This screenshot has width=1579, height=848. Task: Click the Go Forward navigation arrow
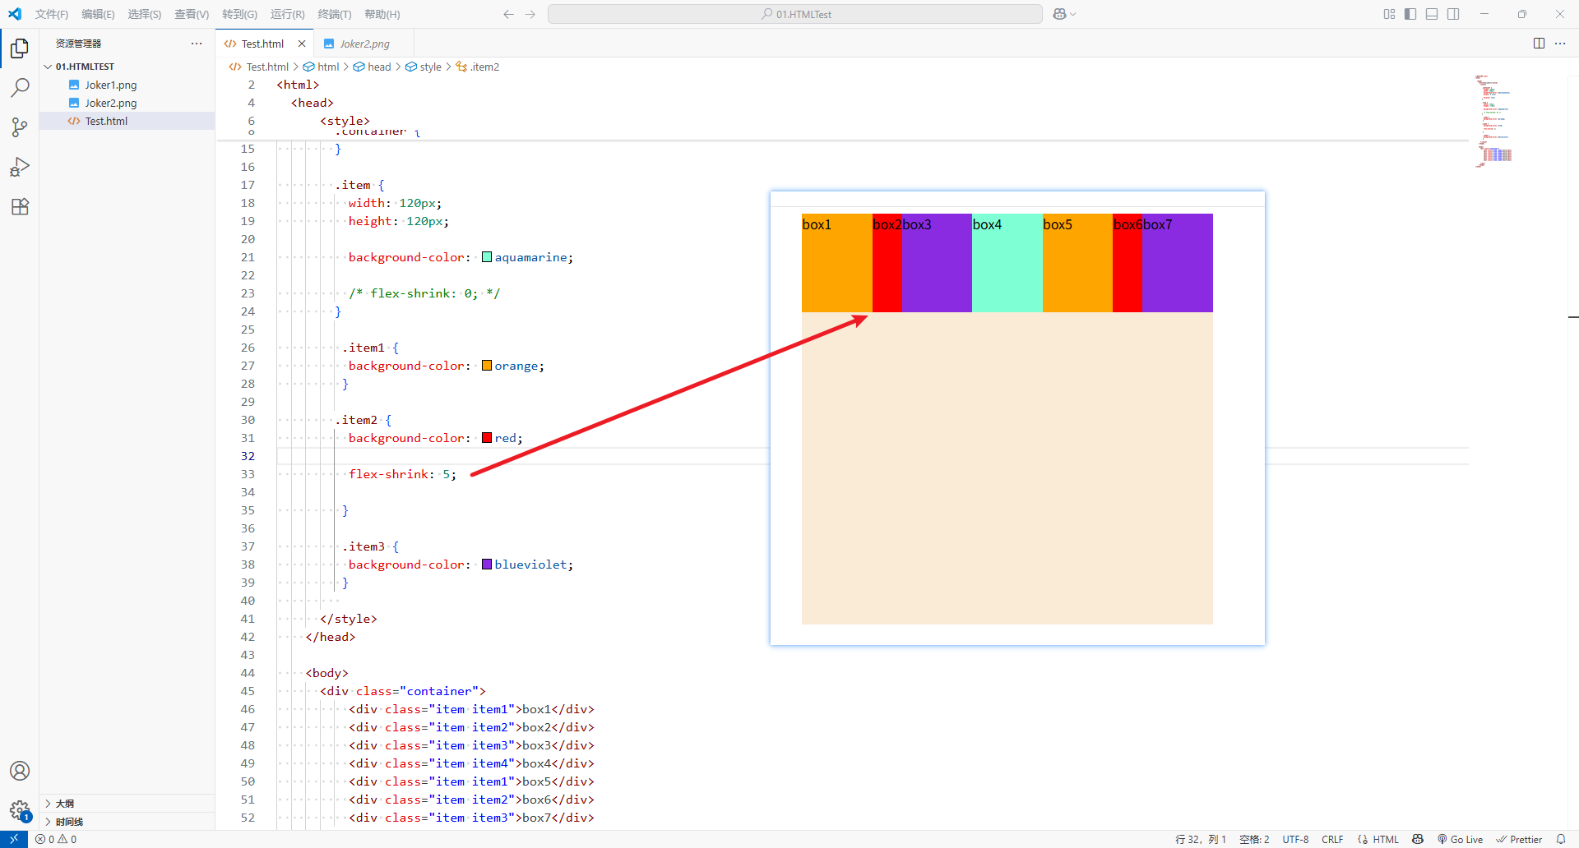pos(530,14)
